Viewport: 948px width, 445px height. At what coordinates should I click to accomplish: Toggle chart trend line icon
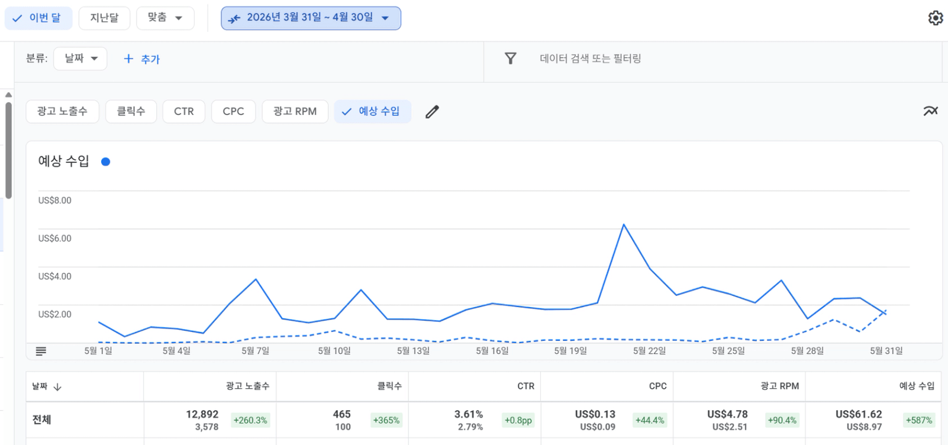point(930,111)
